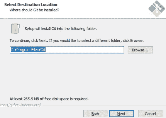Screen dimensions: 166x118
Task: Click the Git logo in header
Action: pyautogui.click(x=157, y=9)
